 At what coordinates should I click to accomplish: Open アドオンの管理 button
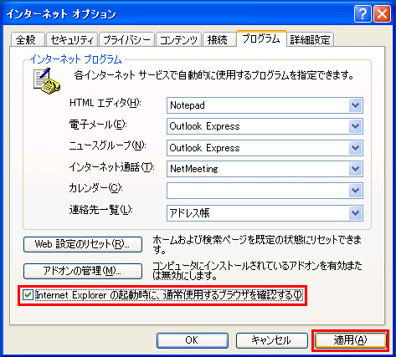pyautogui.click(x=83, y=271)
